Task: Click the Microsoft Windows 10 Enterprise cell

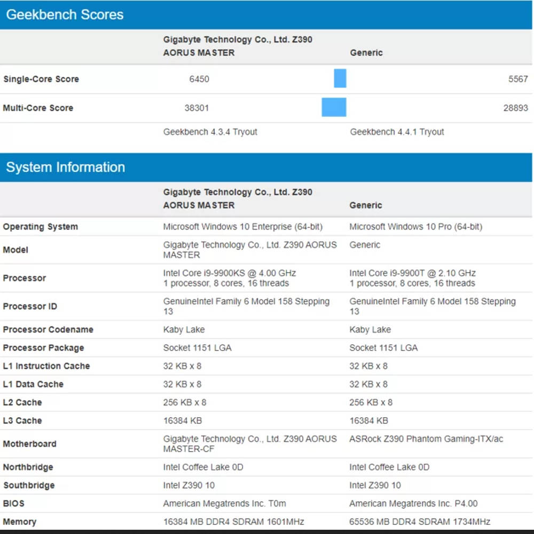Action: tap(242, 227)
